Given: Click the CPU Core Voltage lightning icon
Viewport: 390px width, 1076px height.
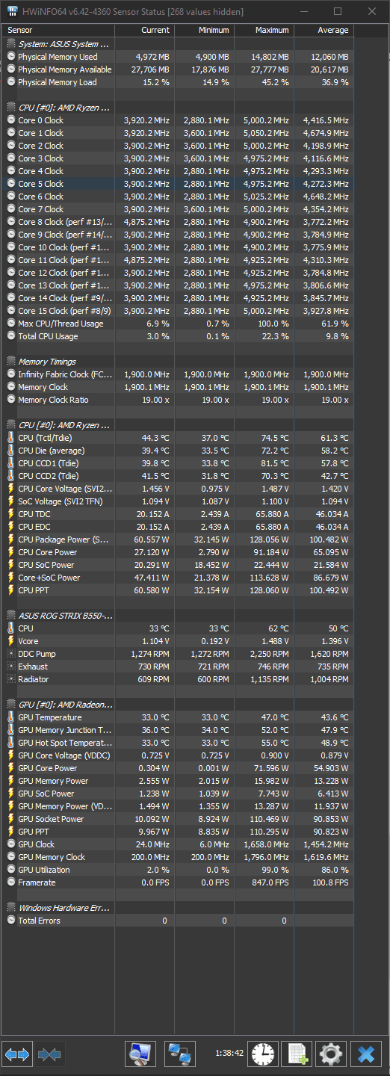Looking at the screenshot, I should click(x=11, y=489).
